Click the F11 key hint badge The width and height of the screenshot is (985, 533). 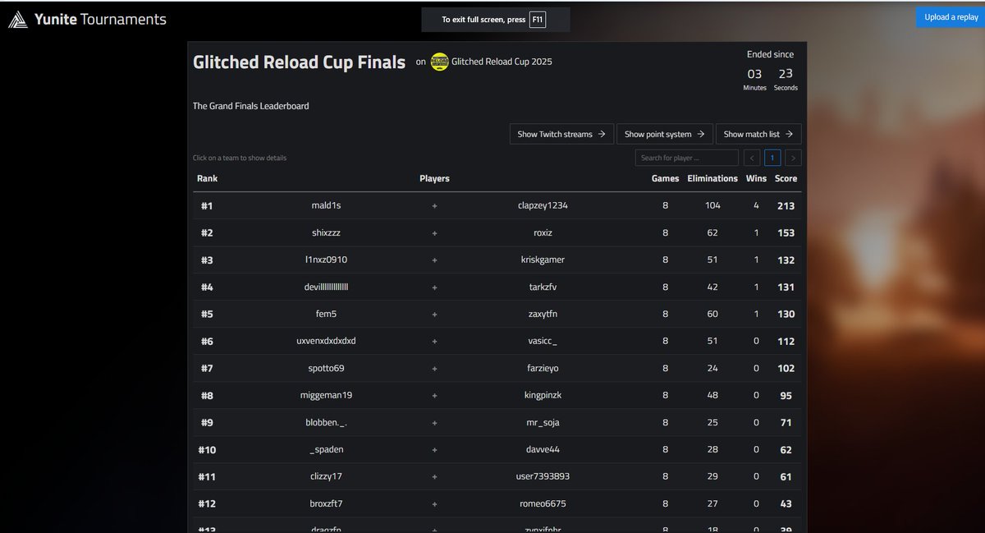point(537,19)
